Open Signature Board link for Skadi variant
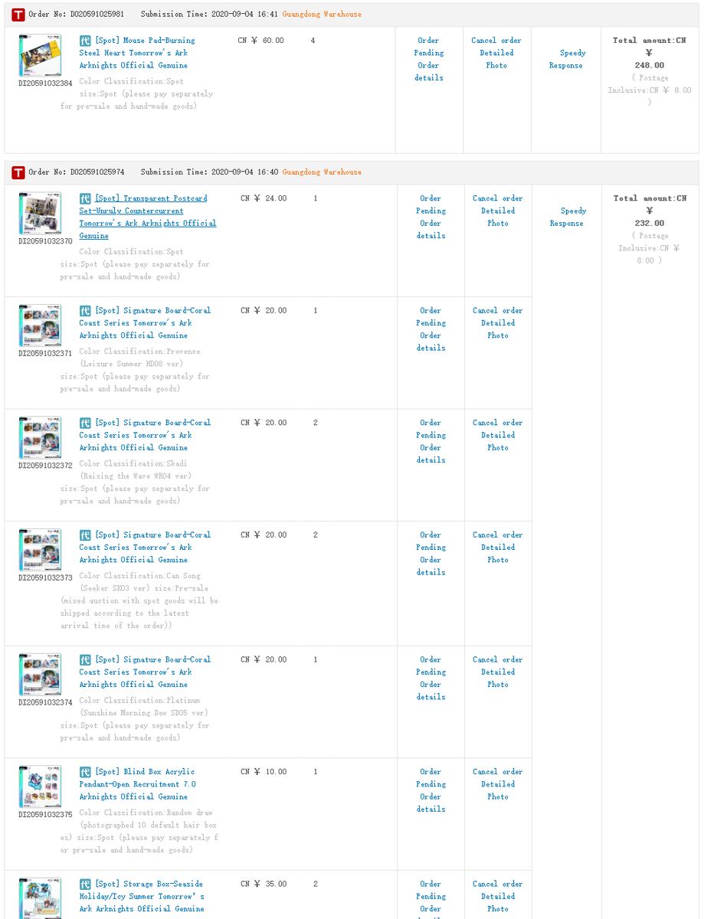Viewport: 711px width, 919px height. 145,435
